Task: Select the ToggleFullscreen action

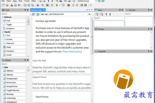Action: tap(14, 90)
